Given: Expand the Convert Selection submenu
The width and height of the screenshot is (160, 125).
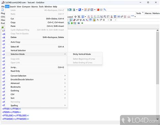Looking at the screenshot, I should pos(36,76).
